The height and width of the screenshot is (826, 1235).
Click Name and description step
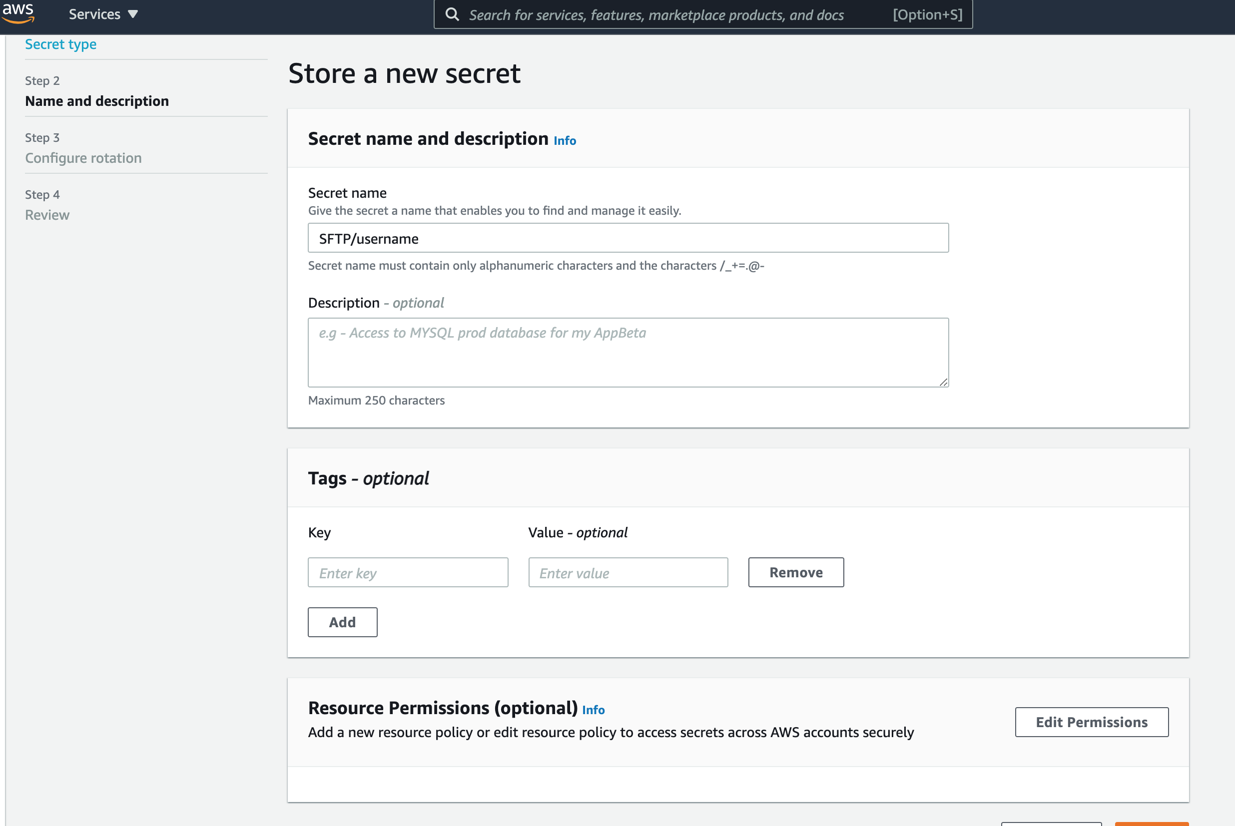97,100
